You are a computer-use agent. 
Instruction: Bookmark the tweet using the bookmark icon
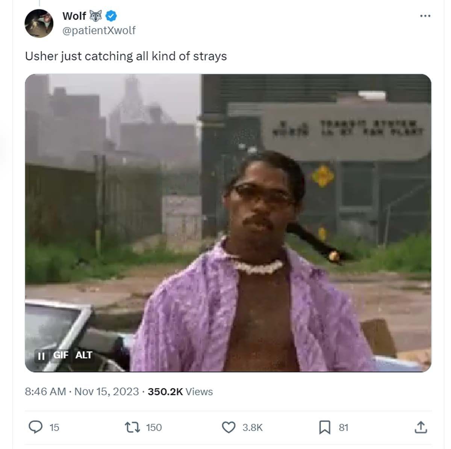click(x=325, y=427)
